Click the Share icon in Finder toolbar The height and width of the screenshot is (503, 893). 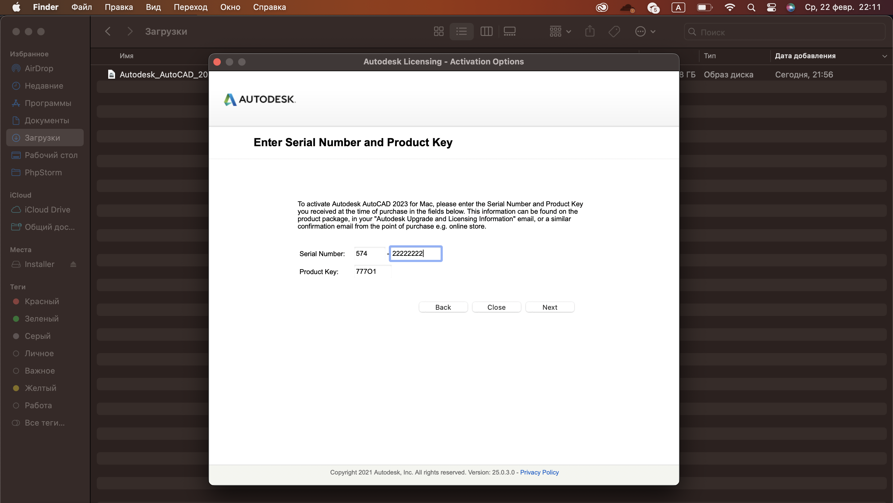590,32
